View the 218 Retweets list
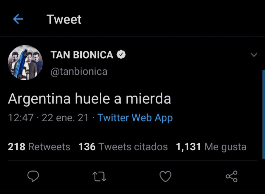The image size is (265, 194). [39, 147]
